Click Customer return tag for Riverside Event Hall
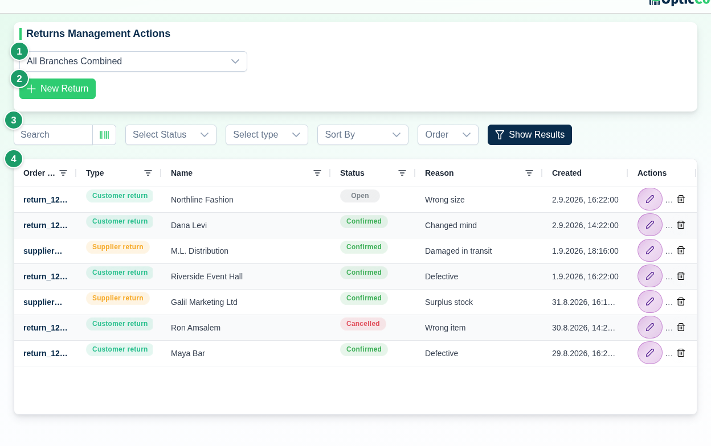Image resolution: width=711 pixels, height=446 pixels. pyautogui.click(x=120, y=272)
